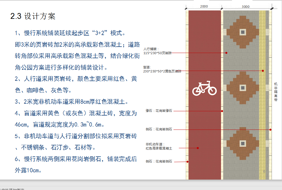Click the "非机动车道：红色高承载混凝土" annotation
This screenshot has height=190, width=282.
tap(159, 146)
